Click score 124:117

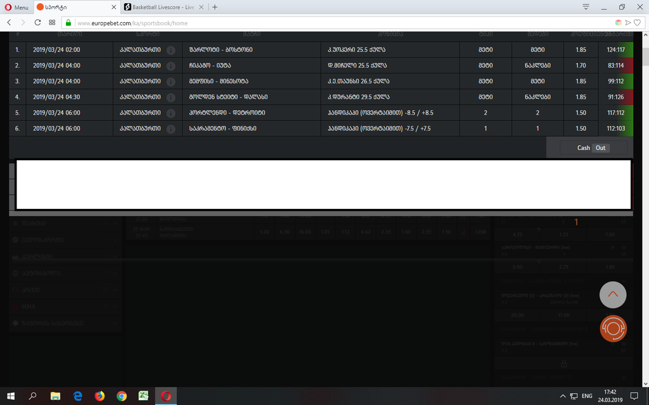(616, 49)
